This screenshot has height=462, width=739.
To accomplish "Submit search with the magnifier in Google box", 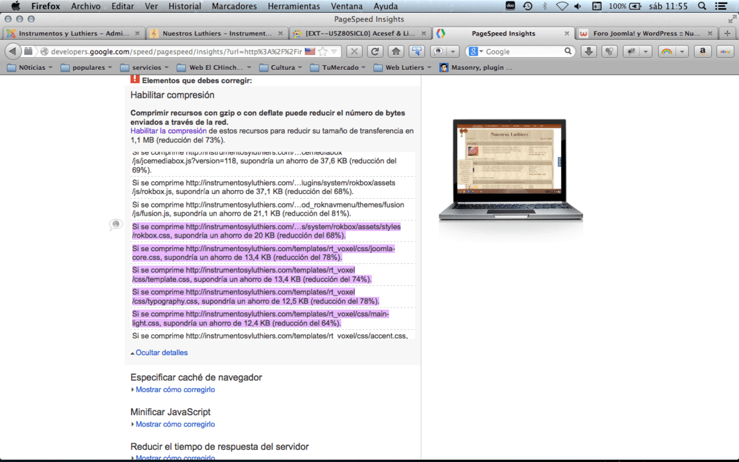I will click(x=568, y=51).
